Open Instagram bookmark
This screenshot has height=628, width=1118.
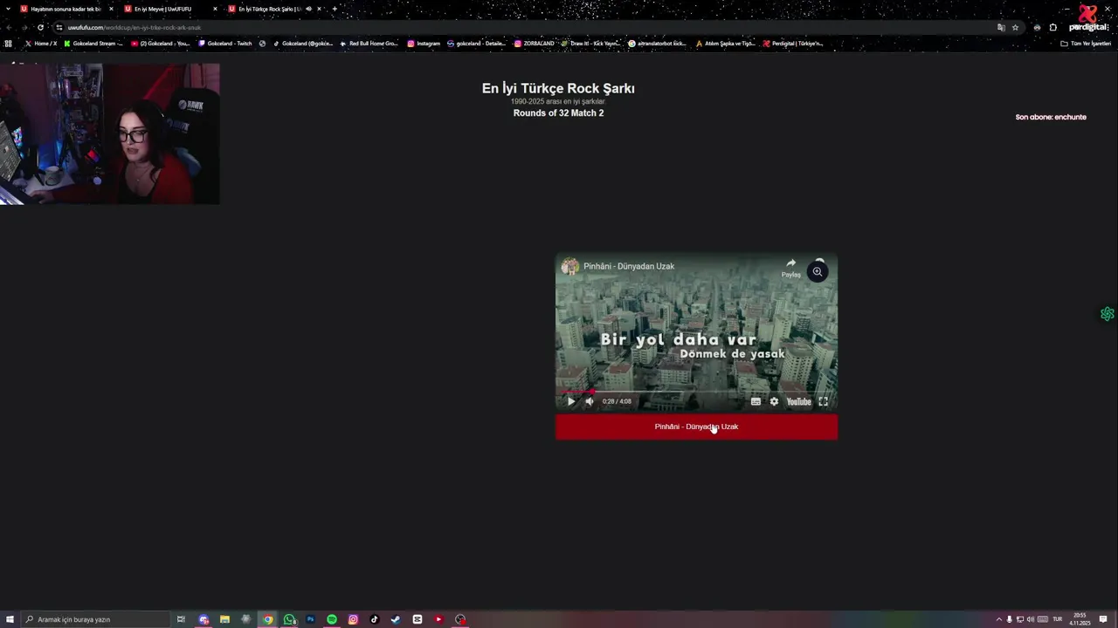pos(424,44)
